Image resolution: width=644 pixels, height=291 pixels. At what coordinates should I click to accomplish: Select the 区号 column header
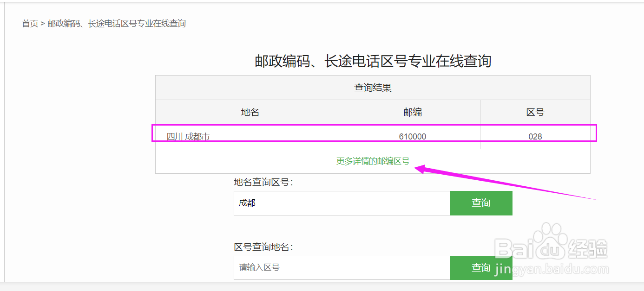pos(535,112)
